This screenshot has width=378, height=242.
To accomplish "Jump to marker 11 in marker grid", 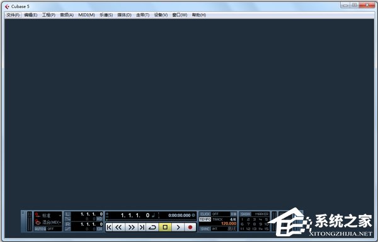I will point(243,229).
